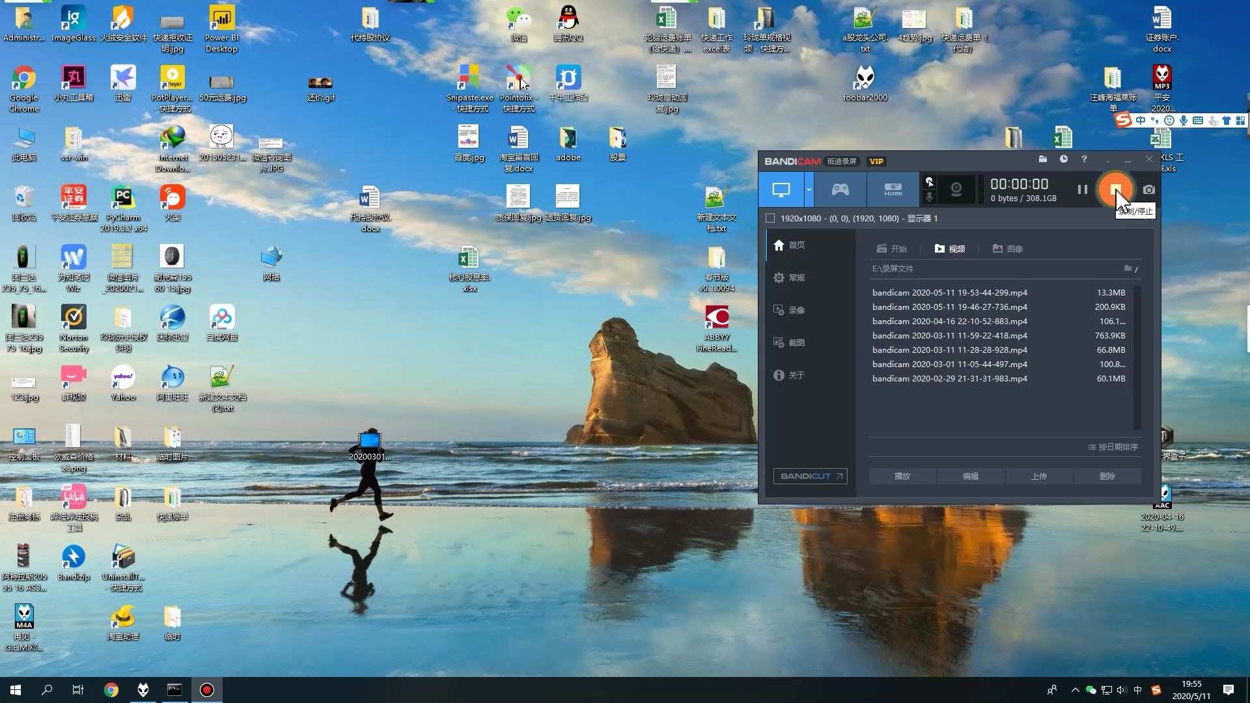Open 腾讯QQ desktop icon
The image size is (1250, 703).
568,24
